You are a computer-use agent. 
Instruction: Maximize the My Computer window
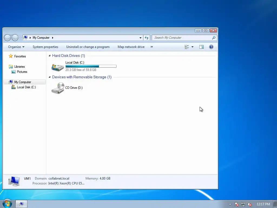coord(206,31)
